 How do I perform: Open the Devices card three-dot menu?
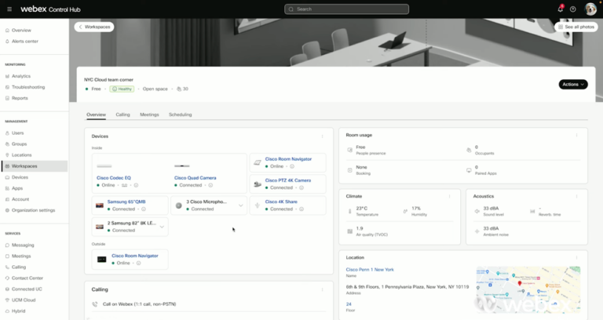(322, 136)
